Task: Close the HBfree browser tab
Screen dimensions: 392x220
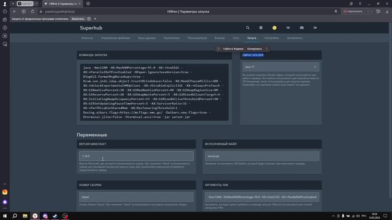Action: [80, 4]
